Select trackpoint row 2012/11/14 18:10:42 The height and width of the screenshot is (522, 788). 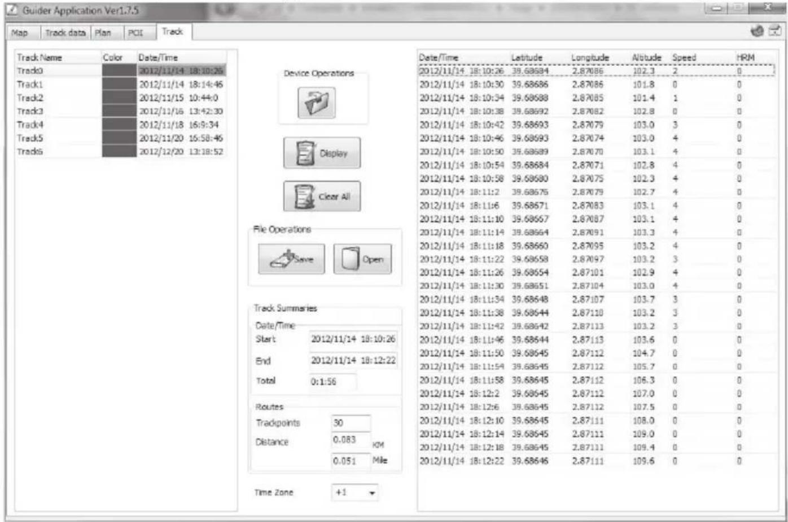click(x=597, y=125)
